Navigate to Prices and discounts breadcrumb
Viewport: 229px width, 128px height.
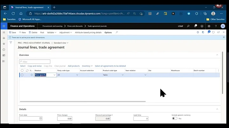click(75, 26)
